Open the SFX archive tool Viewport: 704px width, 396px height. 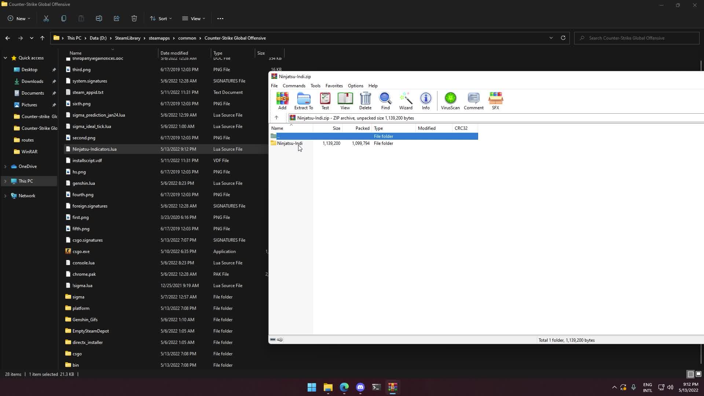(495, 101)
